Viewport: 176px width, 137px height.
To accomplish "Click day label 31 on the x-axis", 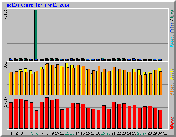I will pos(165,133).
